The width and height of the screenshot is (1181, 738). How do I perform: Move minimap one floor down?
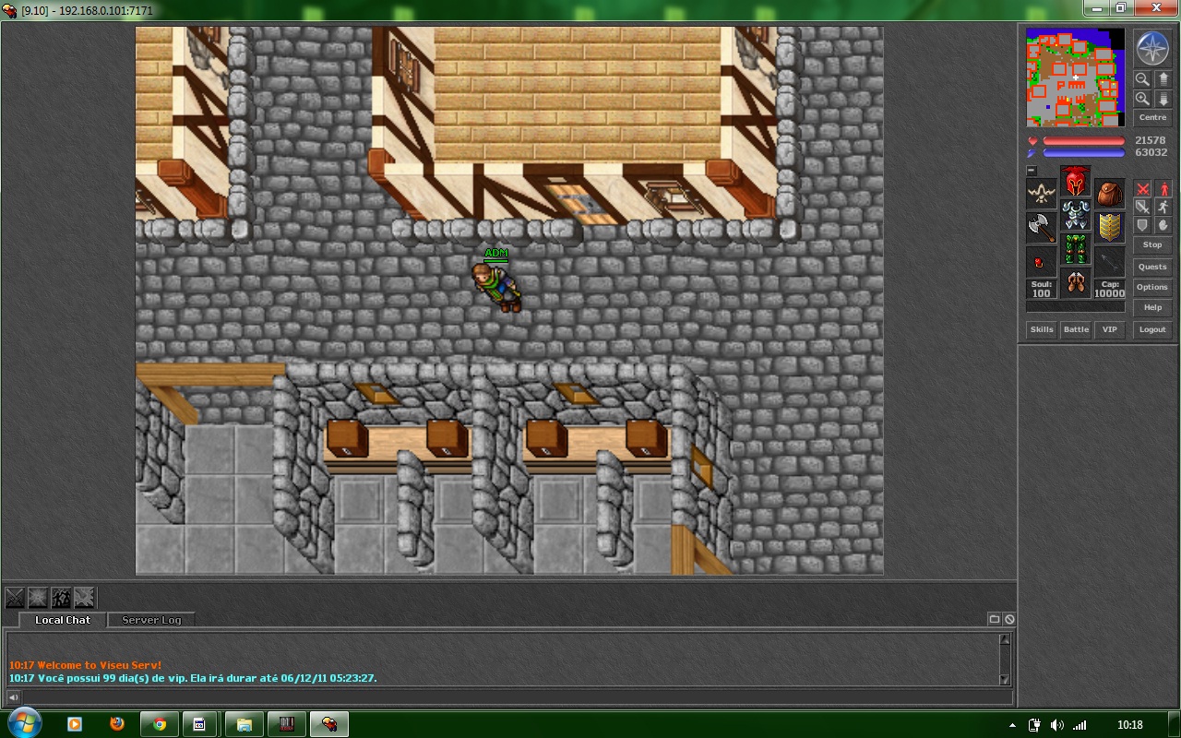click(1163, 99)
